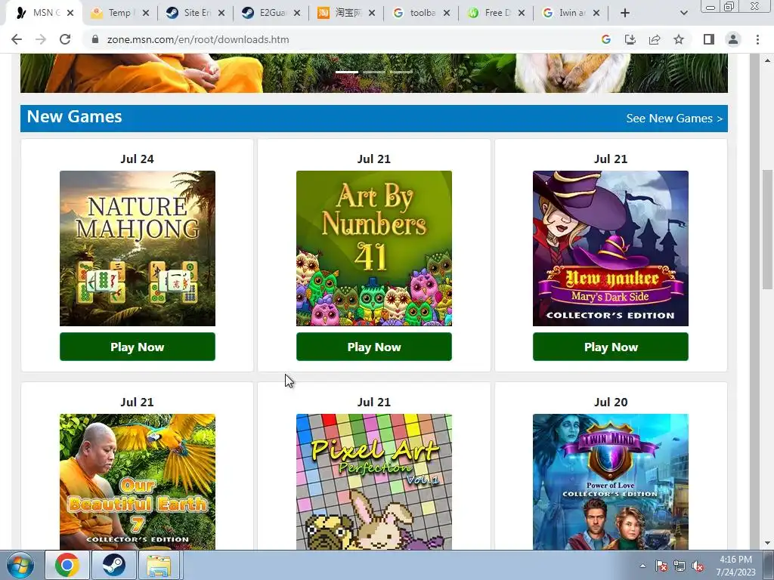The height and width of the screenshot is (580, 774).
Task: Click the lock icon in address bar
Action: tap(95, 39)
